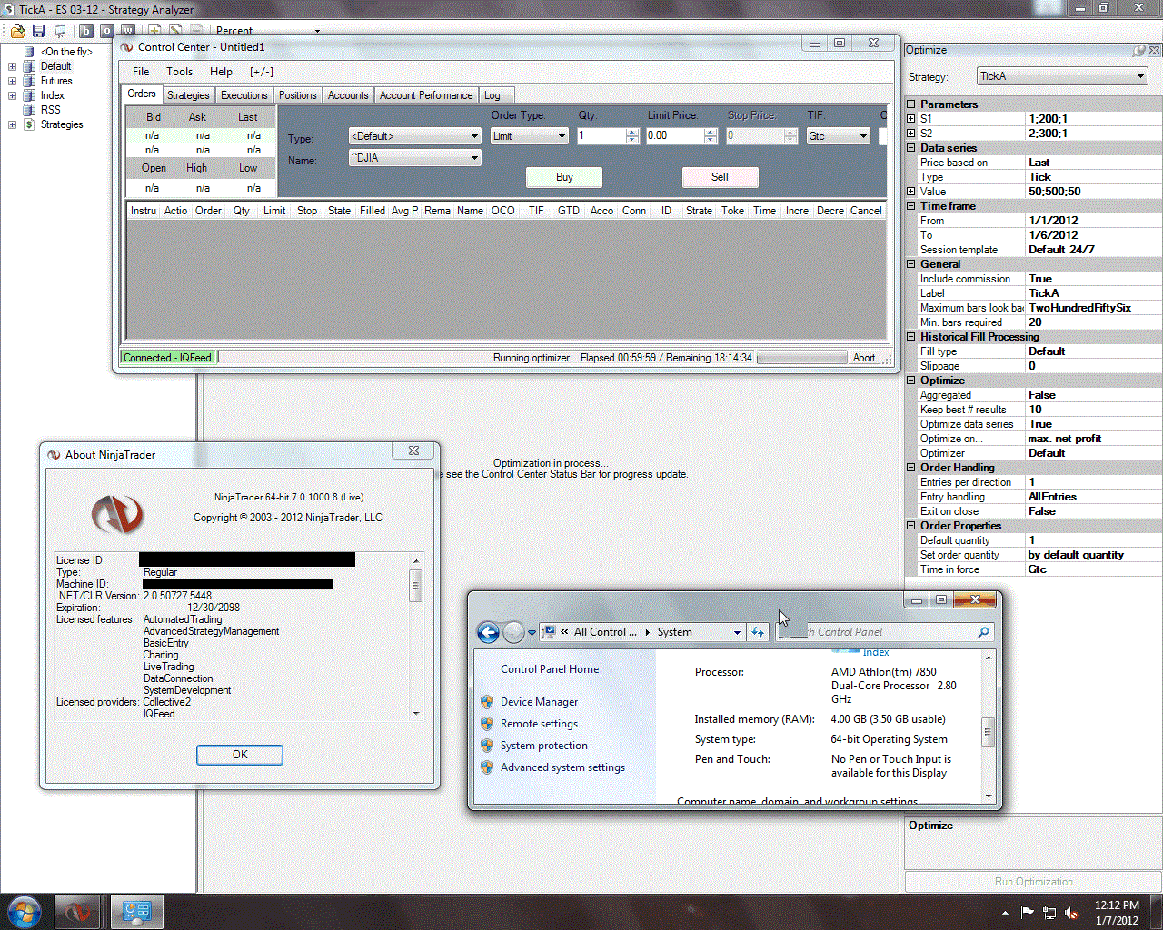Click the Action Center flag tray icon
1163x930 pixels.
point(1028,913)
